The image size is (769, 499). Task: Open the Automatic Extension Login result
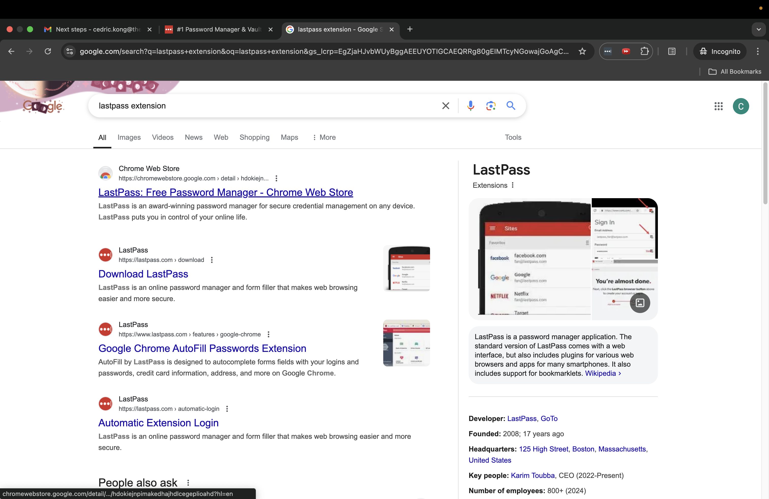click(158, 423)
